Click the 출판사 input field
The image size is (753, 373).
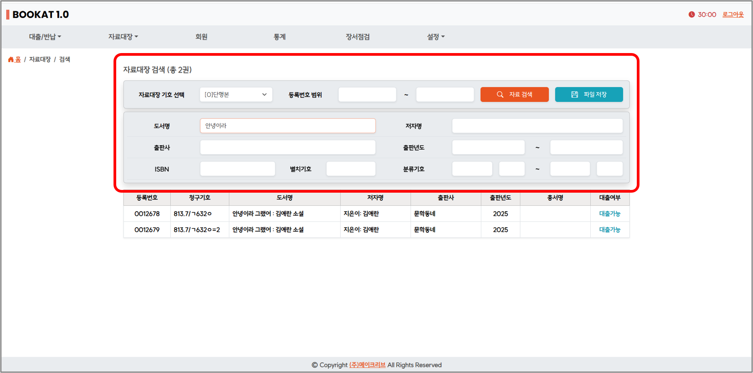point(287,147)
